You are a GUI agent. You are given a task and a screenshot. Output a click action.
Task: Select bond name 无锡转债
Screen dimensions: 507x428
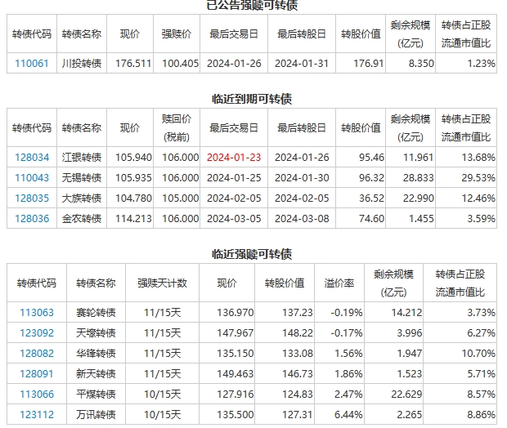pyautogui.click(x=82, y=178)
